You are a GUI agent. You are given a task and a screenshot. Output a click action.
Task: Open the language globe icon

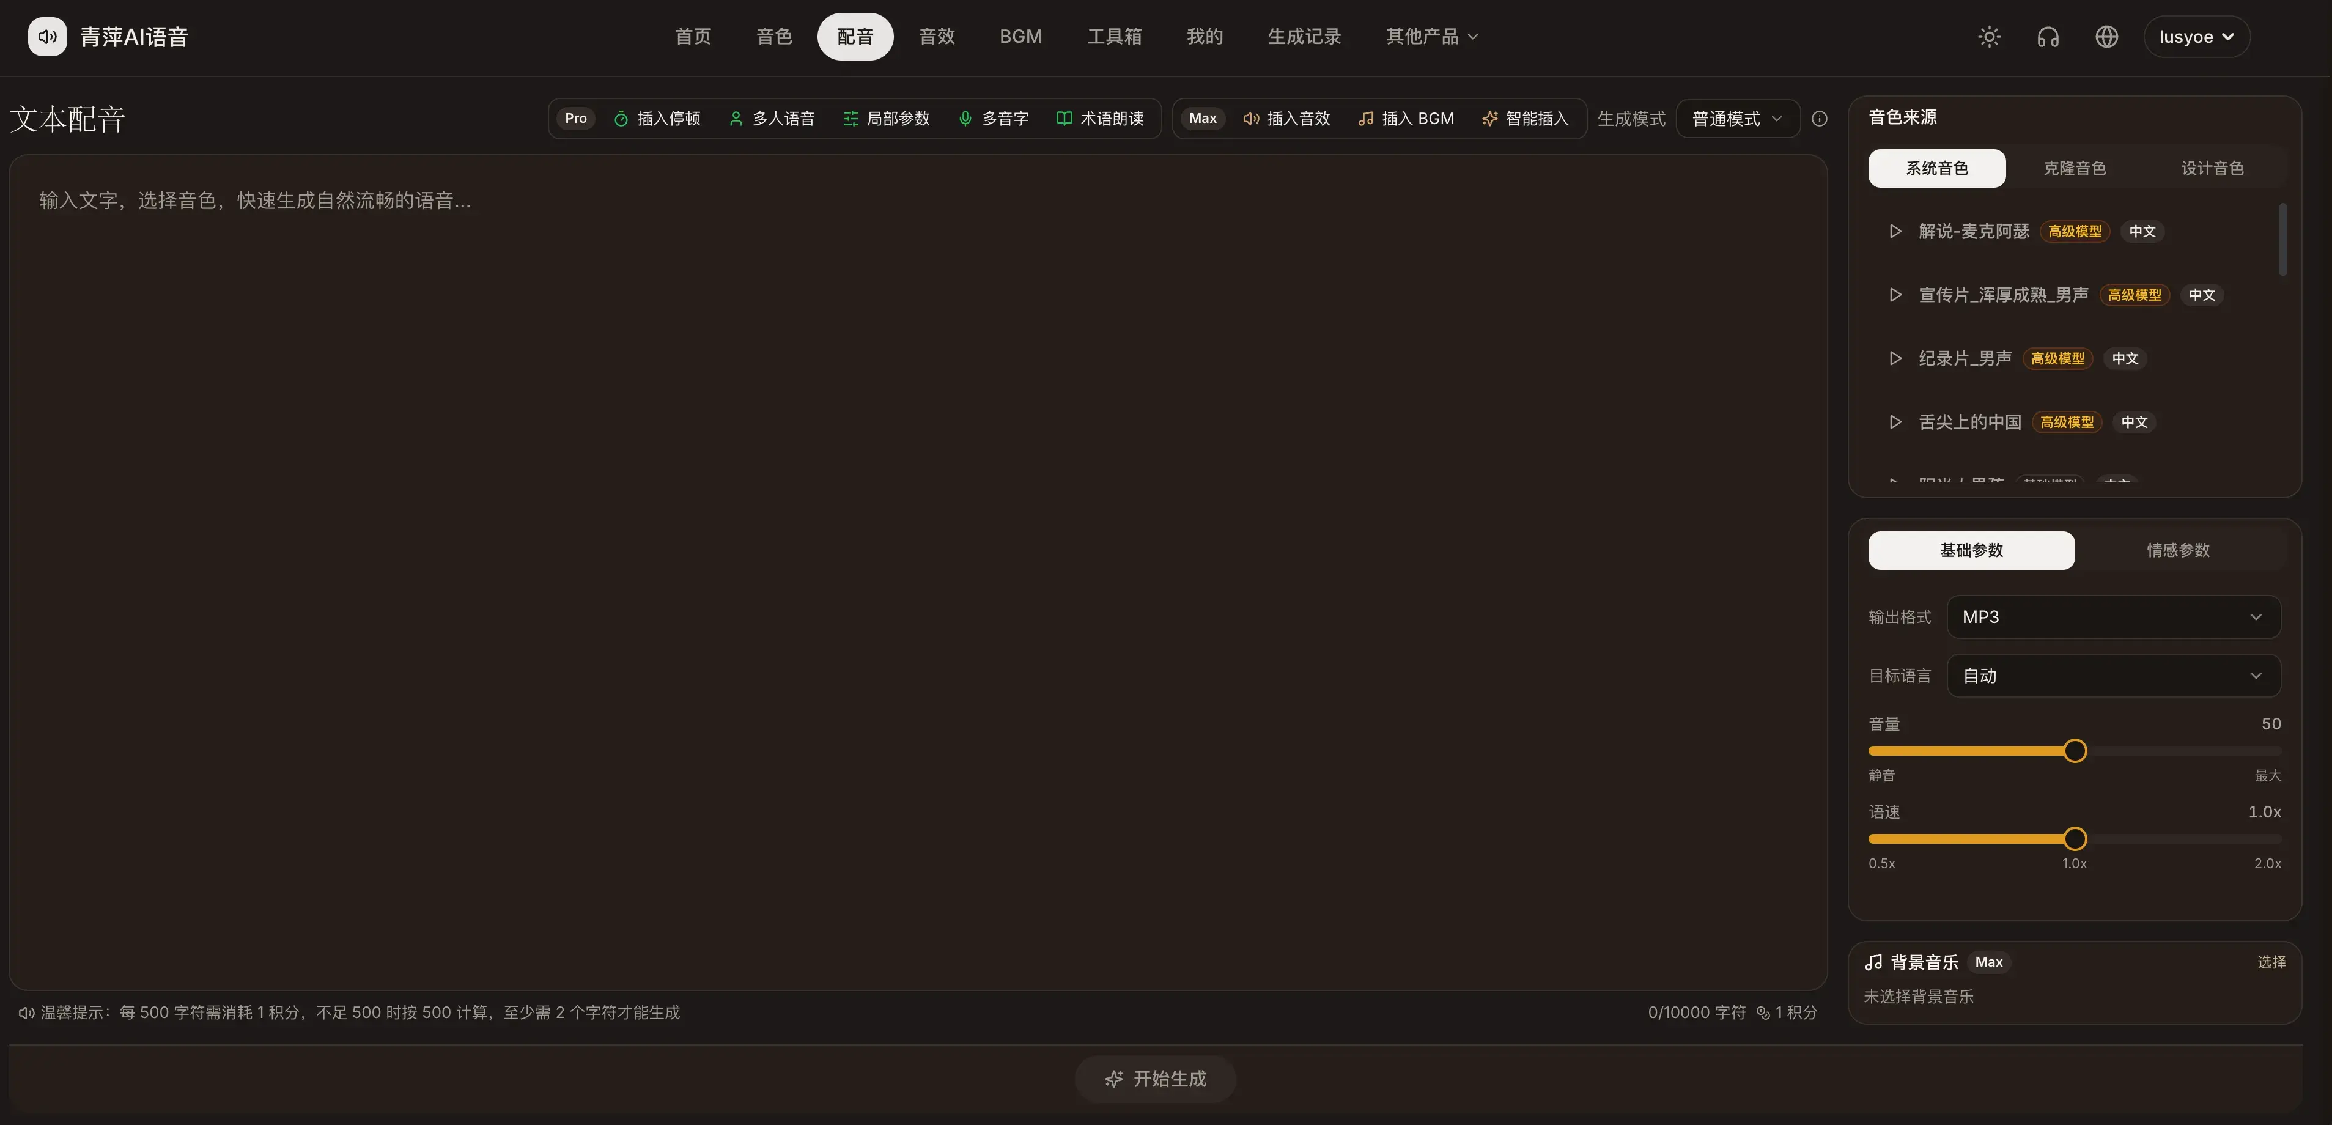click(x=2106, y=36)
